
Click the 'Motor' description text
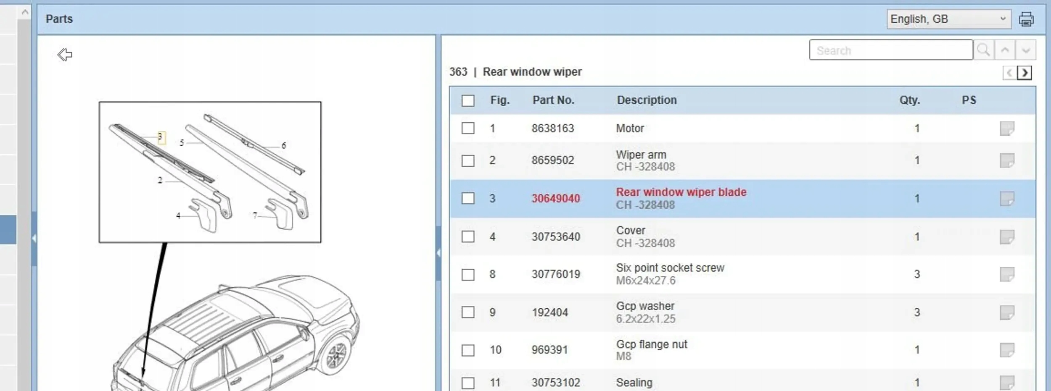click(630, 129)
